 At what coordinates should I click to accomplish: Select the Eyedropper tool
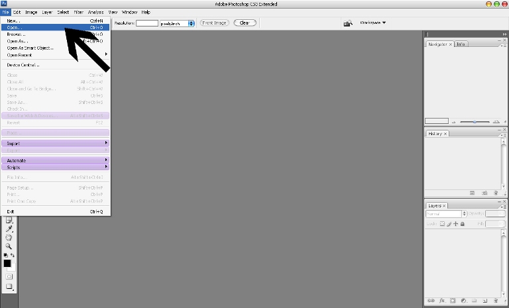click(x=9, y=229)
